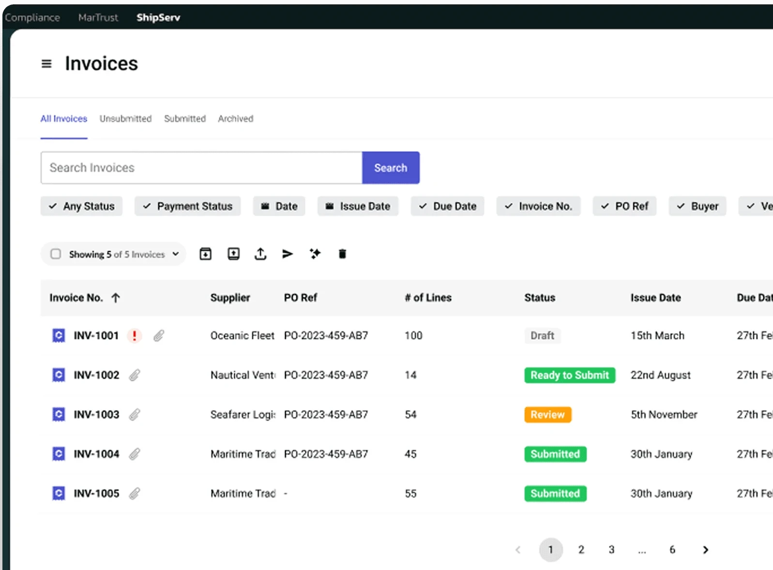773x570 pixels.
Task: Click the red warning icon on INV-1001
Action: click(135, 335)
